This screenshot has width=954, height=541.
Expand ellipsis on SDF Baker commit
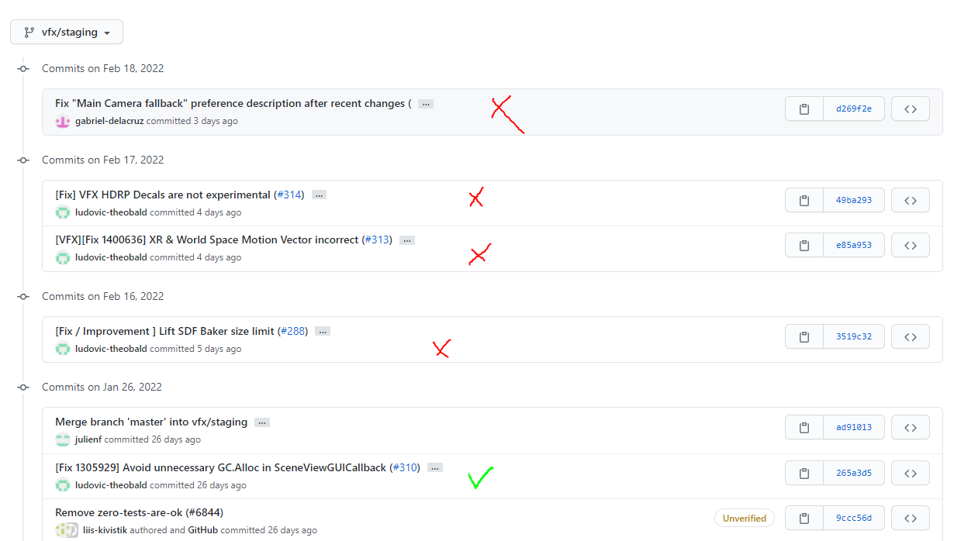(323, 331)
